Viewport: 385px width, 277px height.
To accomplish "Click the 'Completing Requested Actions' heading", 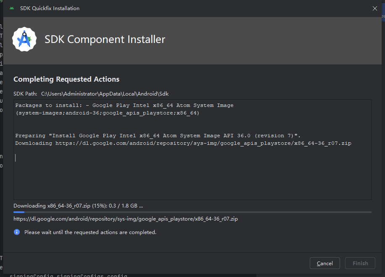I will pyautogui.click(x=66, y=79).
